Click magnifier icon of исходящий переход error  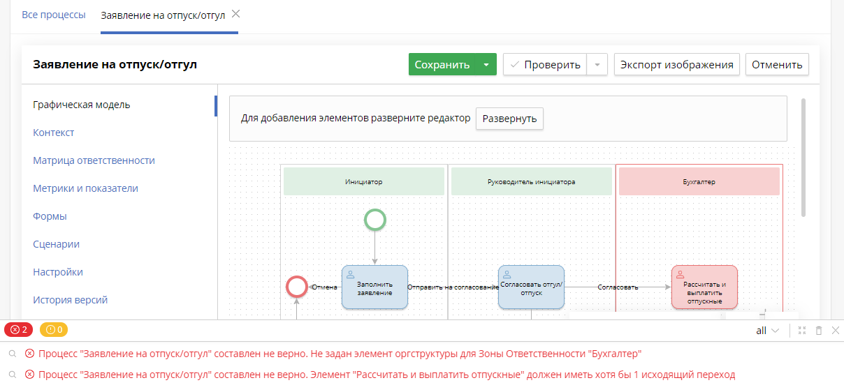point(12,375)
